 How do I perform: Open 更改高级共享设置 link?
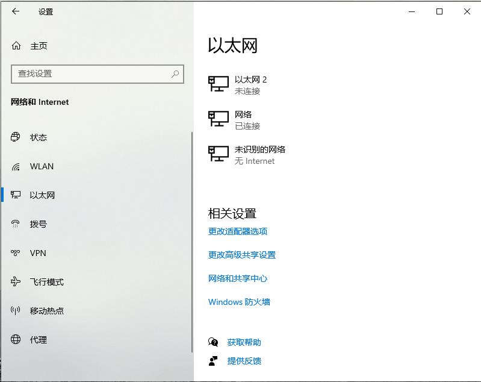[x=242, y=255]
